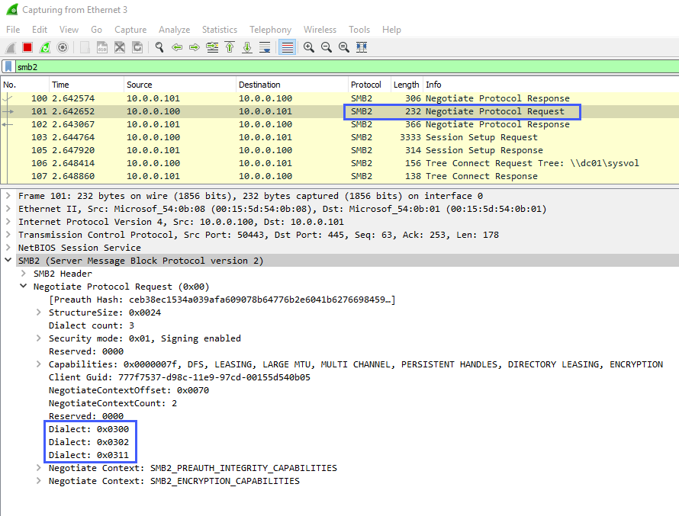
Task: Sort packets by No. column
Action: click(24, 85)
